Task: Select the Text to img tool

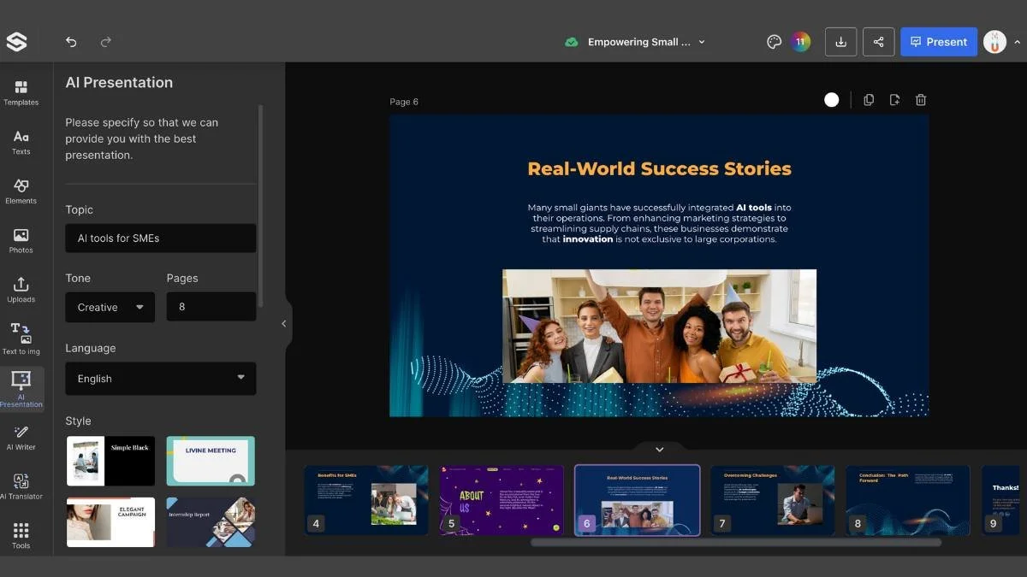Action: tap(21, 338)
